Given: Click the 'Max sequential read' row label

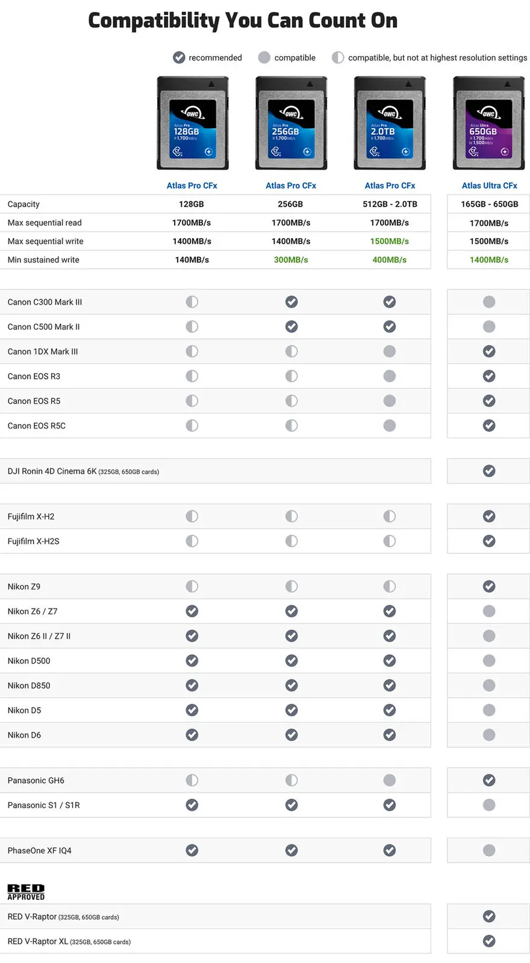Looking at the screenshot, I should (45, 223).
